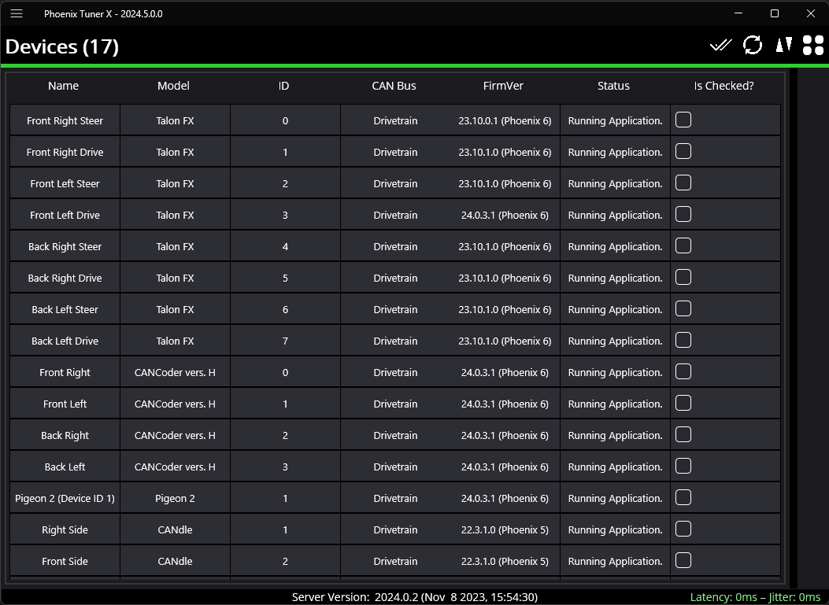
Task: Select the Back Right CANCoder name cell
Action: (65, 435)
